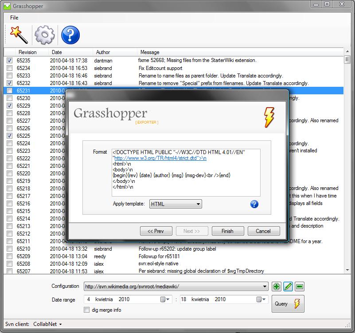Click date 2010-04-18 11:53 cell
This screenshot has width=355, height=333.
69,271
